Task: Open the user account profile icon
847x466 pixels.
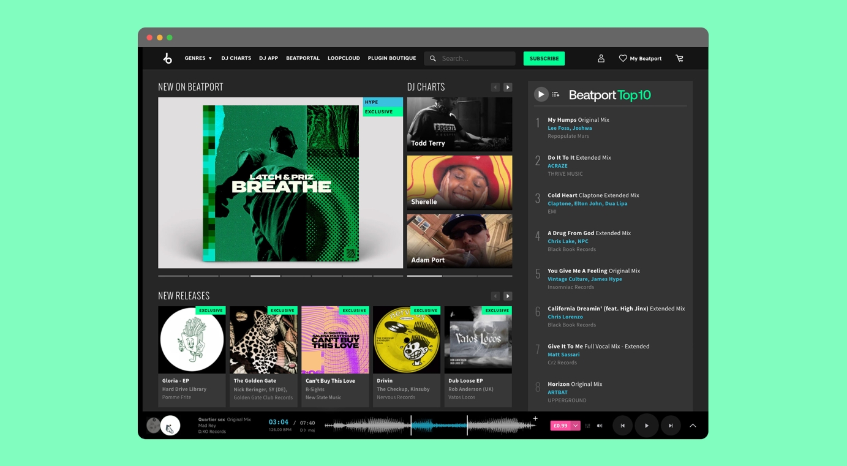Action: pos(601,58)
